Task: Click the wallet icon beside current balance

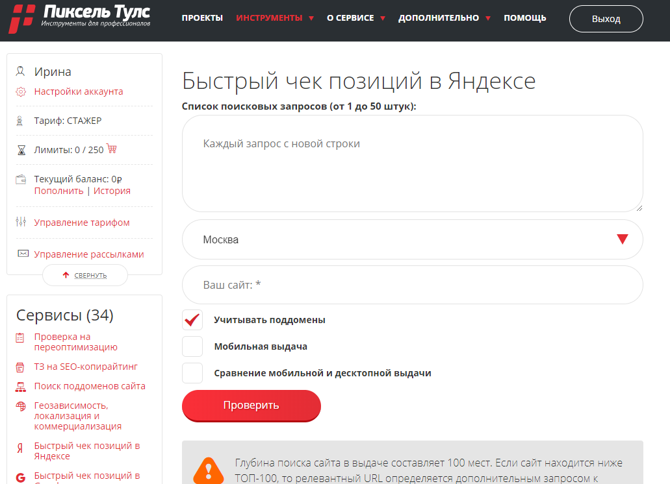Action: [x=20, y=177]
